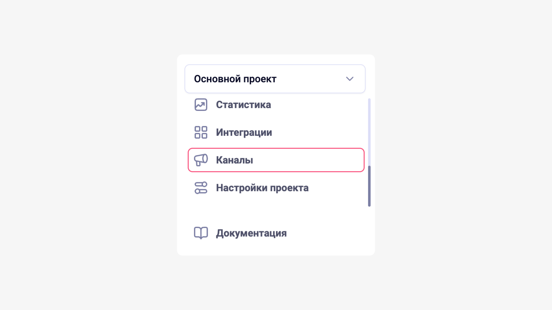The height and width of the screenshot is (310, 552).
Task: Select the Интеграции text label
Action: 244,132
